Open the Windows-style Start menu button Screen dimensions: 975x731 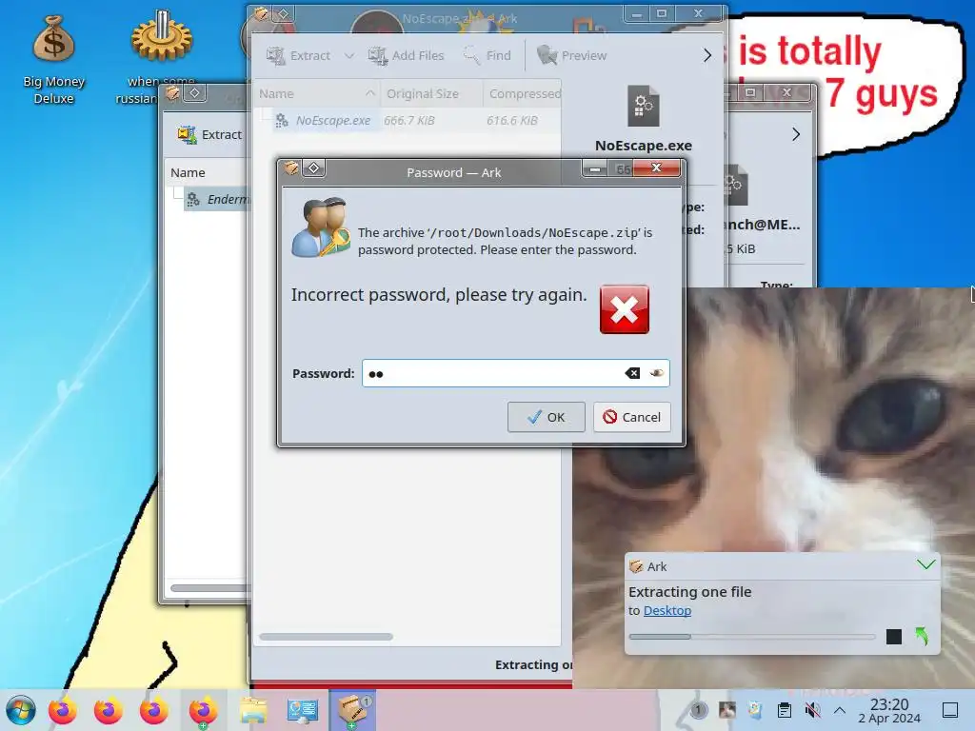pos(21,710)
